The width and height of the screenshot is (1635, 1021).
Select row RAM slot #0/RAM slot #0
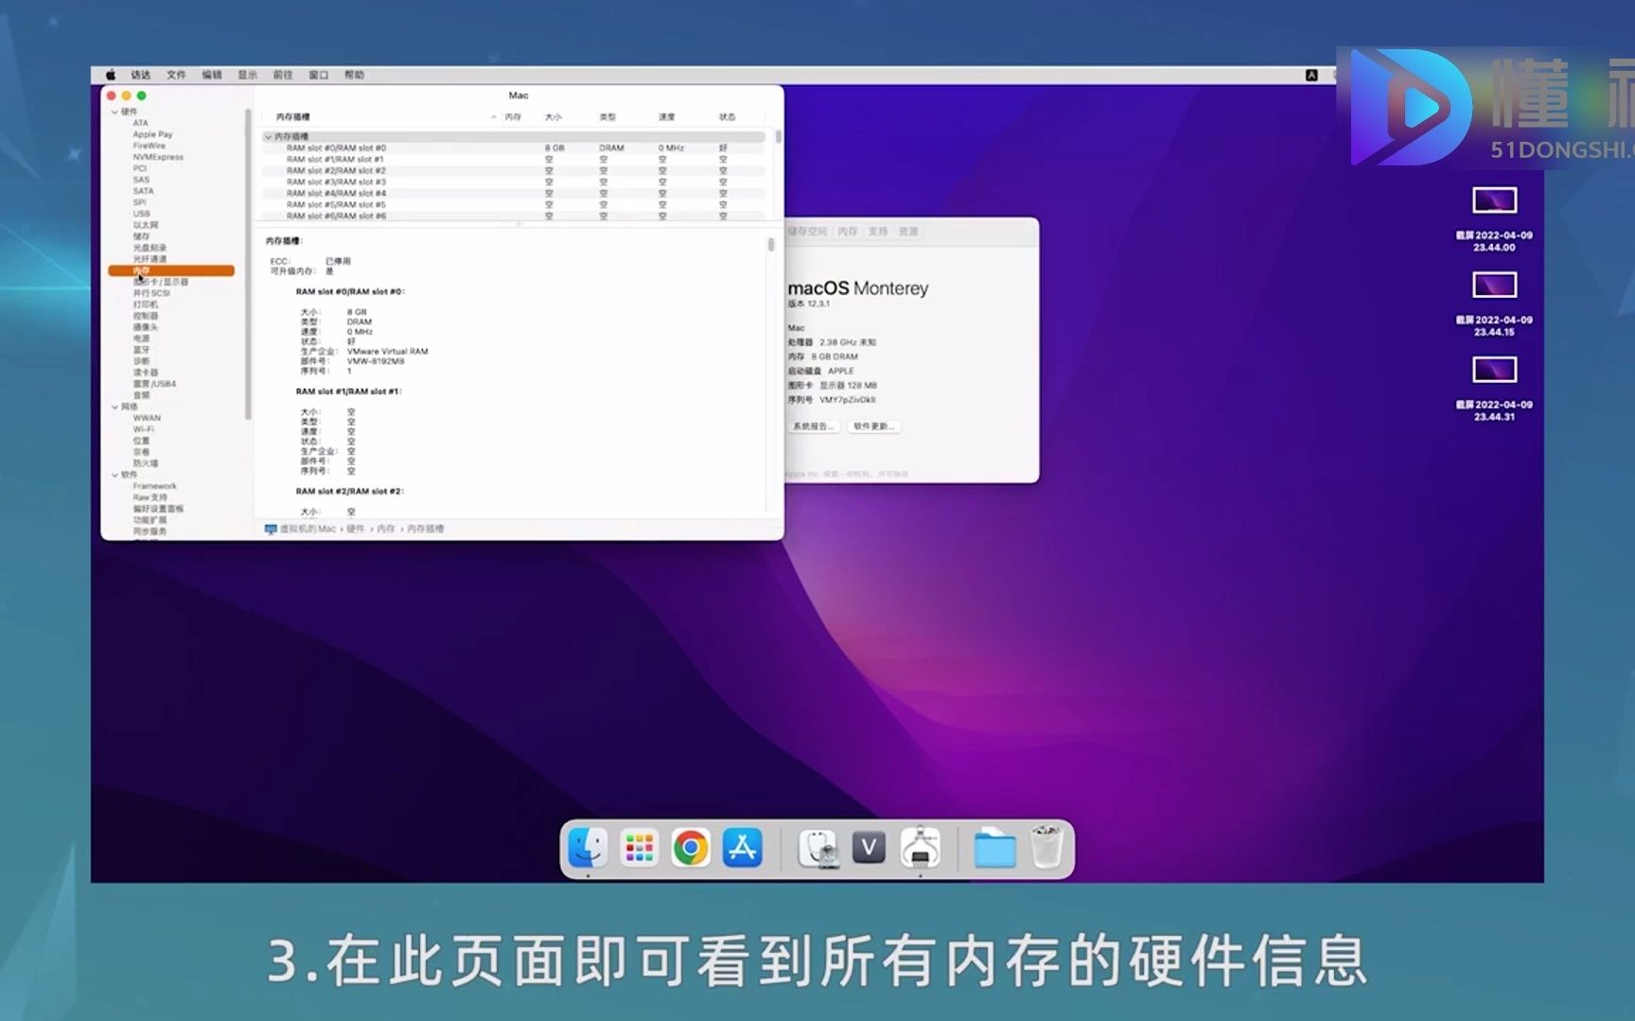[514, 148]
